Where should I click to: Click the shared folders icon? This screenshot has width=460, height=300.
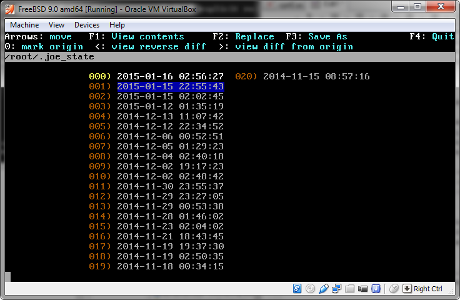tap(350, 289)
